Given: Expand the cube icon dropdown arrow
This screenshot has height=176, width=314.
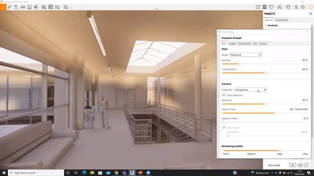Looking at the screenshot, I should tap(275, 7).
